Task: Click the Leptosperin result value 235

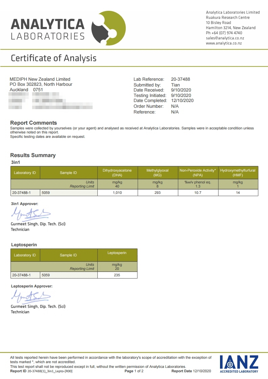Action: click(x=117, y=275)
